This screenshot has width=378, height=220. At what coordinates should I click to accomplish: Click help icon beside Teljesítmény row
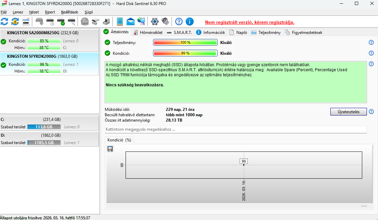point(371,42)
